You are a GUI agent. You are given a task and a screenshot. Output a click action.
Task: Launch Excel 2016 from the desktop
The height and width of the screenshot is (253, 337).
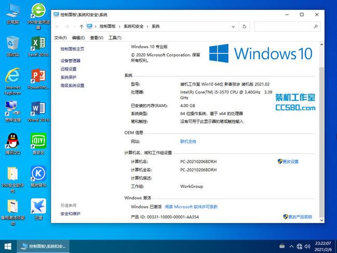coord(38,47)
